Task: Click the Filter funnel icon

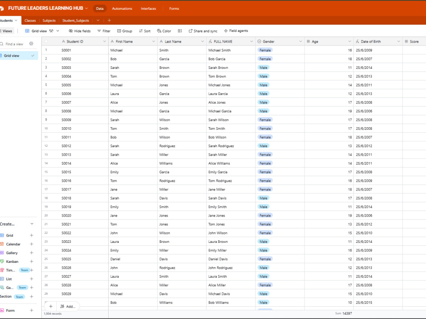Action: pos(99,31)
